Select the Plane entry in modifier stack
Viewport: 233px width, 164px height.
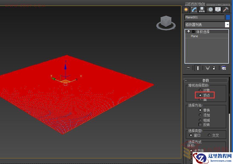(194, 36)
